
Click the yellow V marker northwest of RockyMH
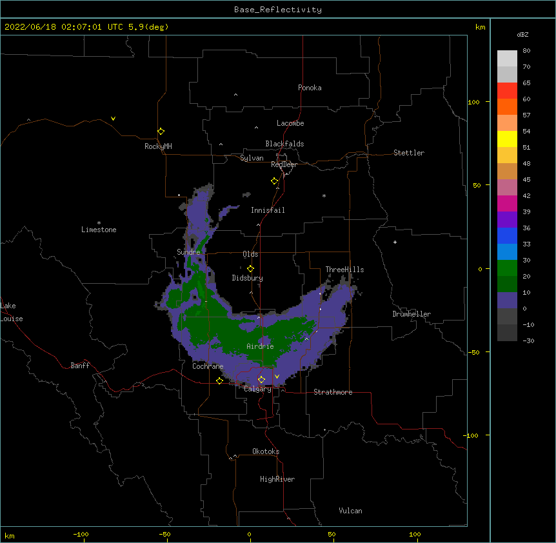pos(113,119)
